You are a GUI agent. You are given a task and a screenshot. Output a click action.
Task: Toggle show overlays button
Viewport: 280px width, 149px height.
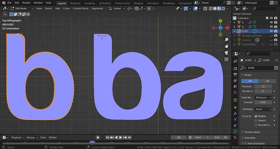(x=196, y=8)
